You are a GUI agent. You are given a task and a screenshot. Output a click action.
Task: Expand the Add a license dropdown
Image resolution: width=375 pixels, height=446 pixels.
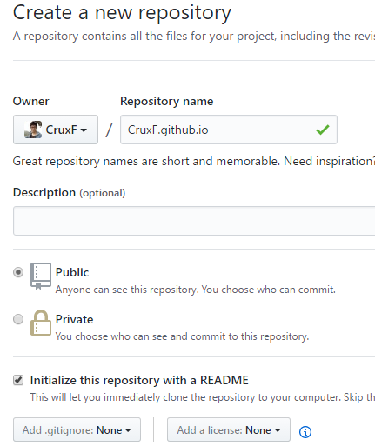click(x=229, y=429)
